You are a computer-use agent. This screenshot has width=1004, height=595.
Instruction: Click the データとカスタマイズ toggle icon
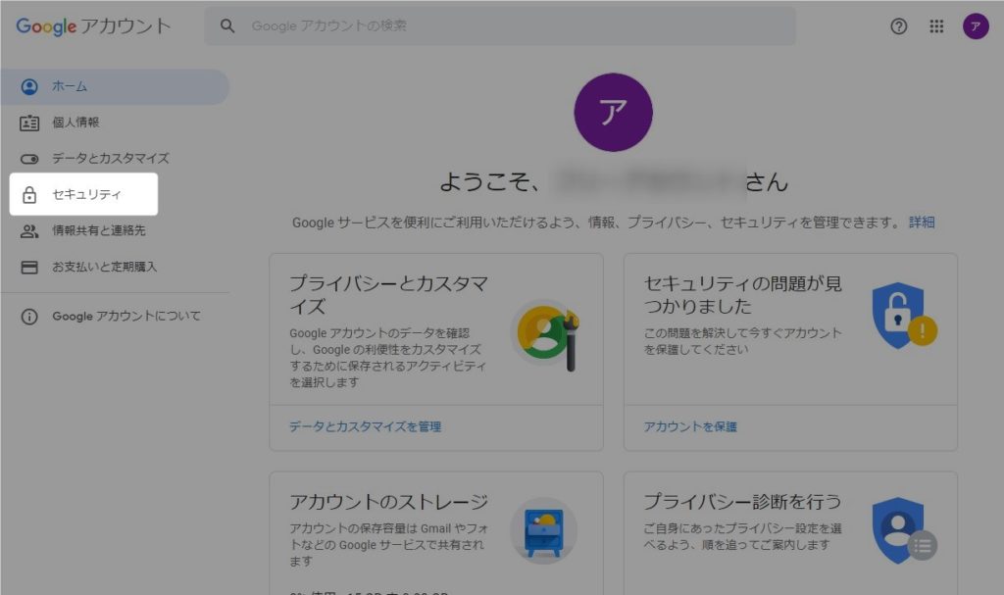(x=29, y=159)
